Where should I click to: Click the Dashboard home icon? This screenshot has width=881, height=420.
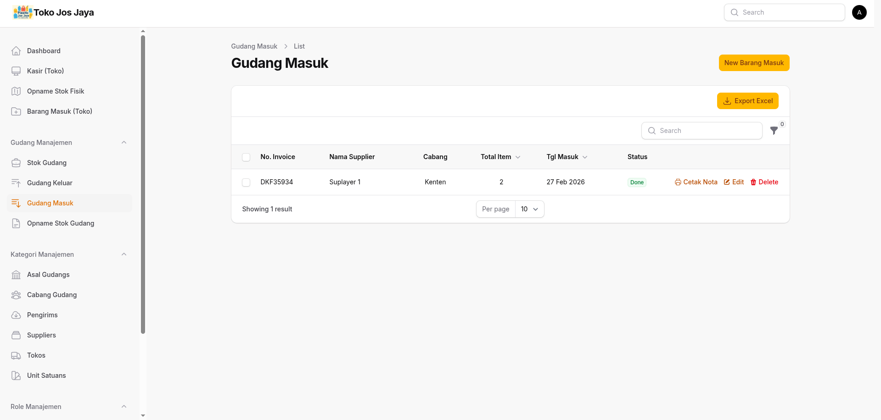pos(16,51)
